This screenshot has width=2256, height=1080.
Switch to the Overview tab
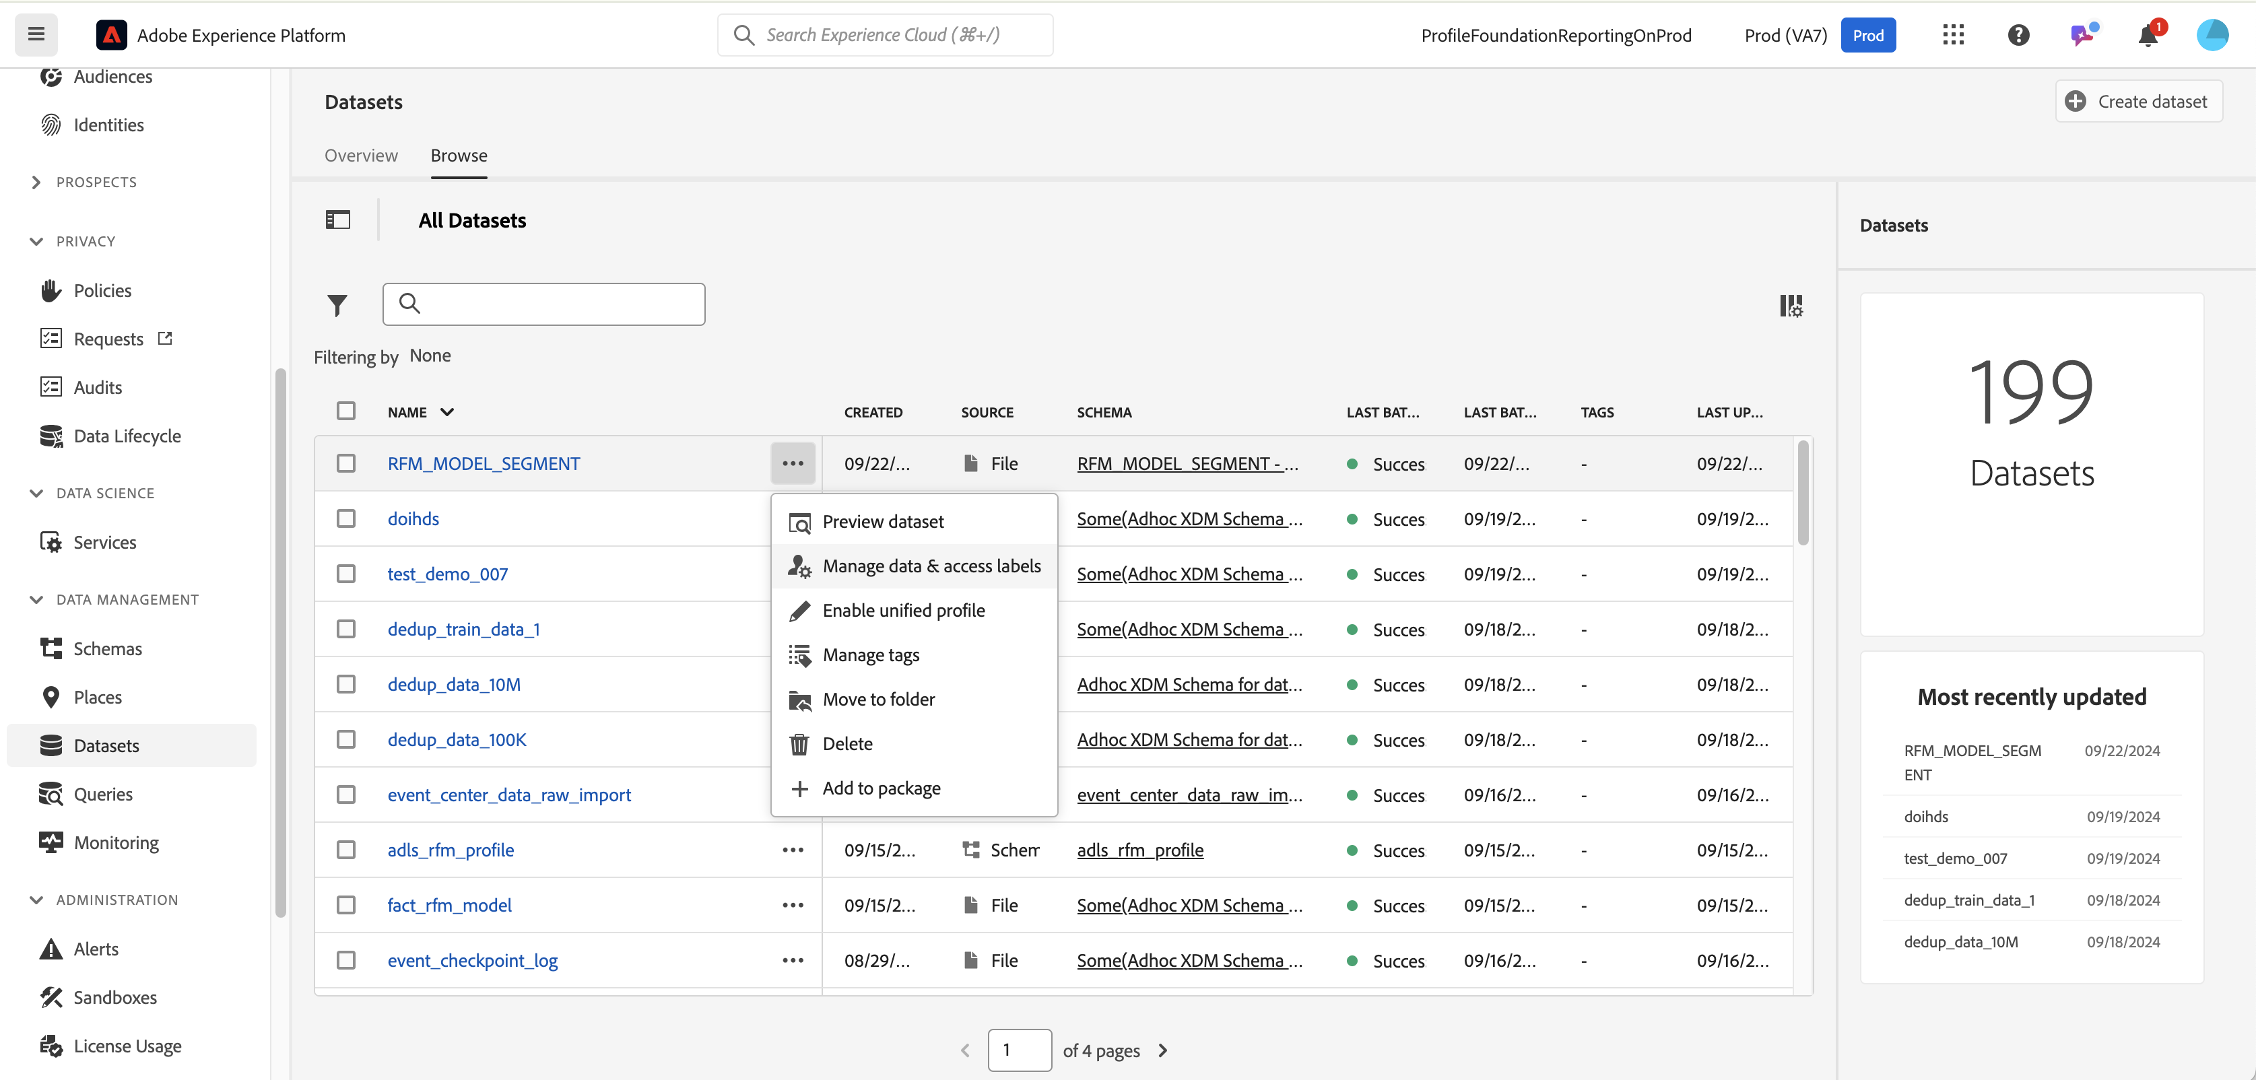point(361,156)
